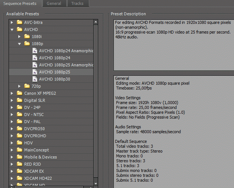
Task: Collapse the 1080p subfolder arrow
Action: pos(19,44)
